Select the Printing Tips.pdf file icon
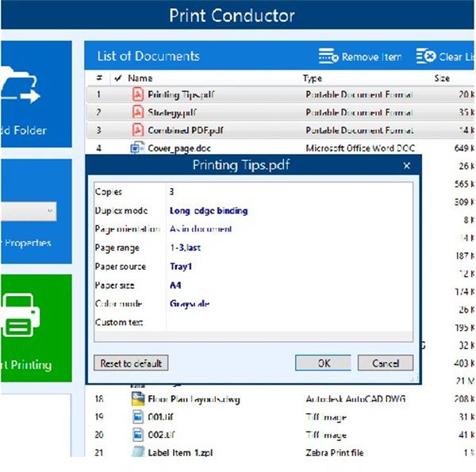This screenshot has width=476, height=472. click(x=136, y=94)
